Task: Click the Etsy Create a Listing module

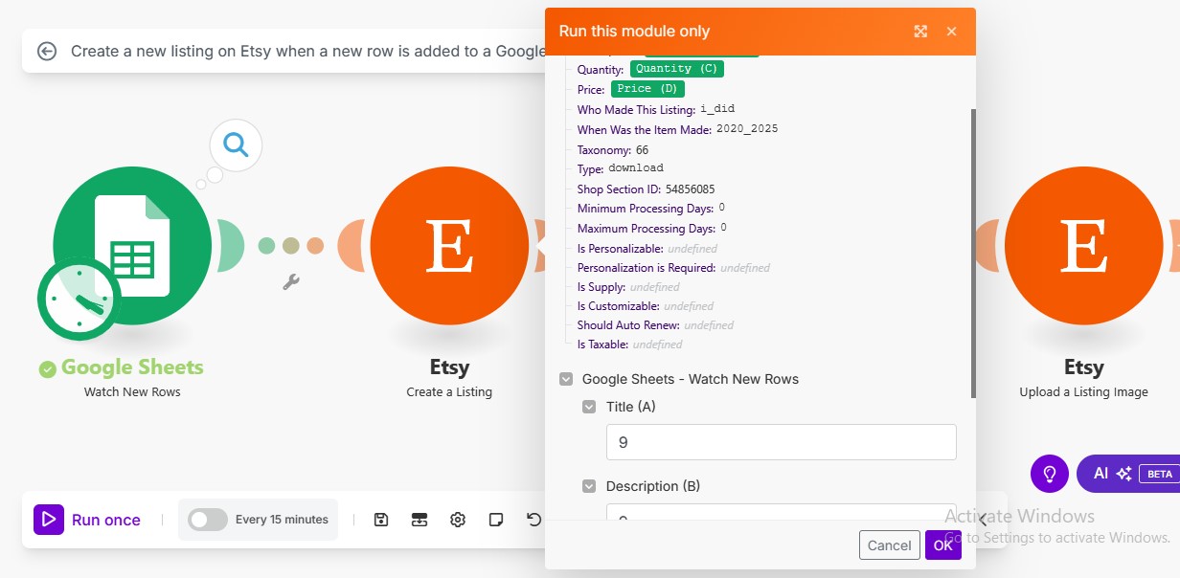Action: coord(449,246)
